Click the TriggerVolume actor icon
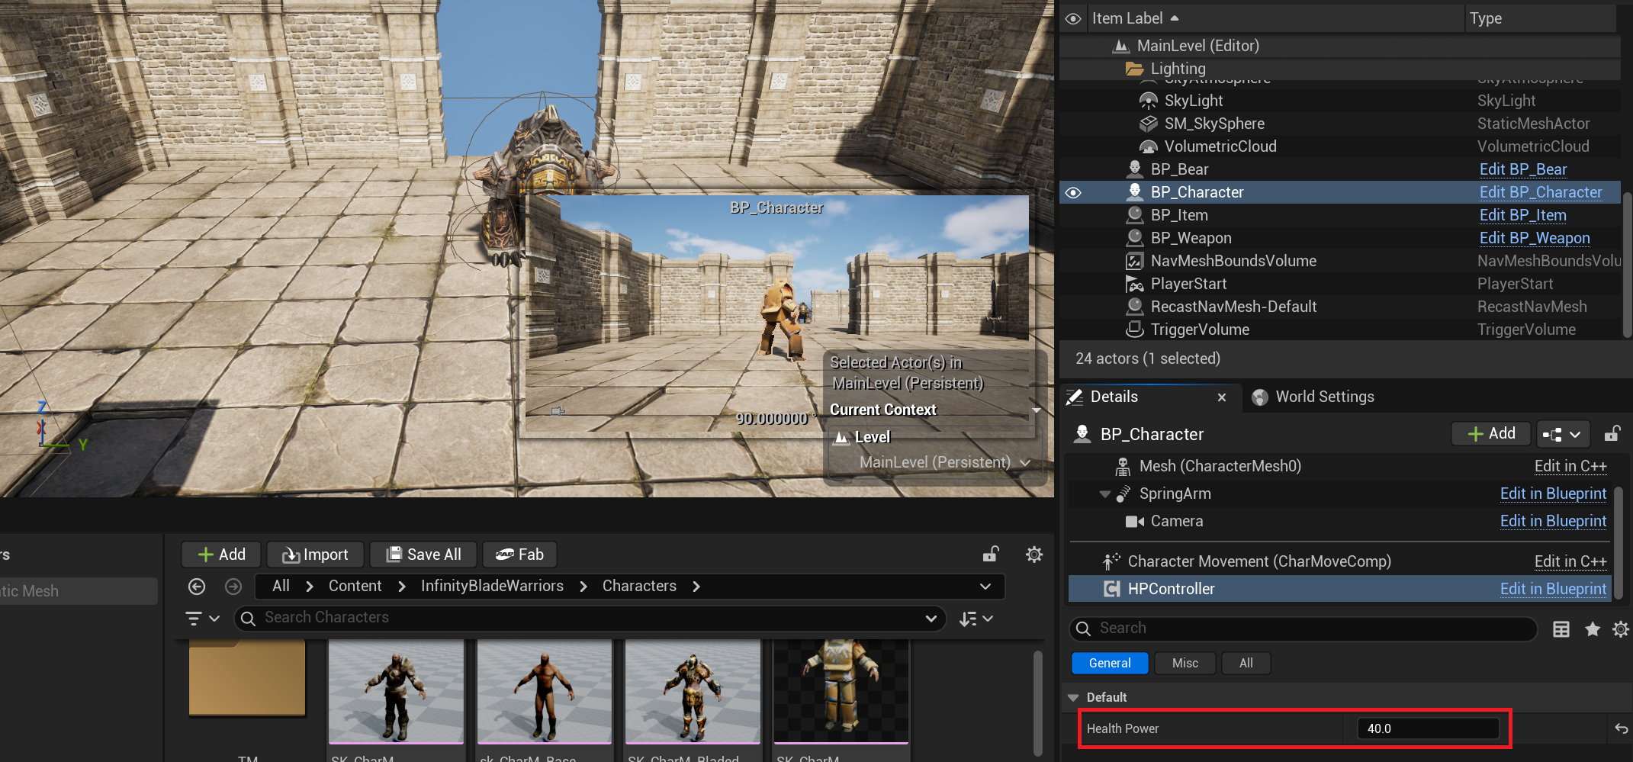The height and width of the screenshot is (762, 1633). pos(1135,330)
